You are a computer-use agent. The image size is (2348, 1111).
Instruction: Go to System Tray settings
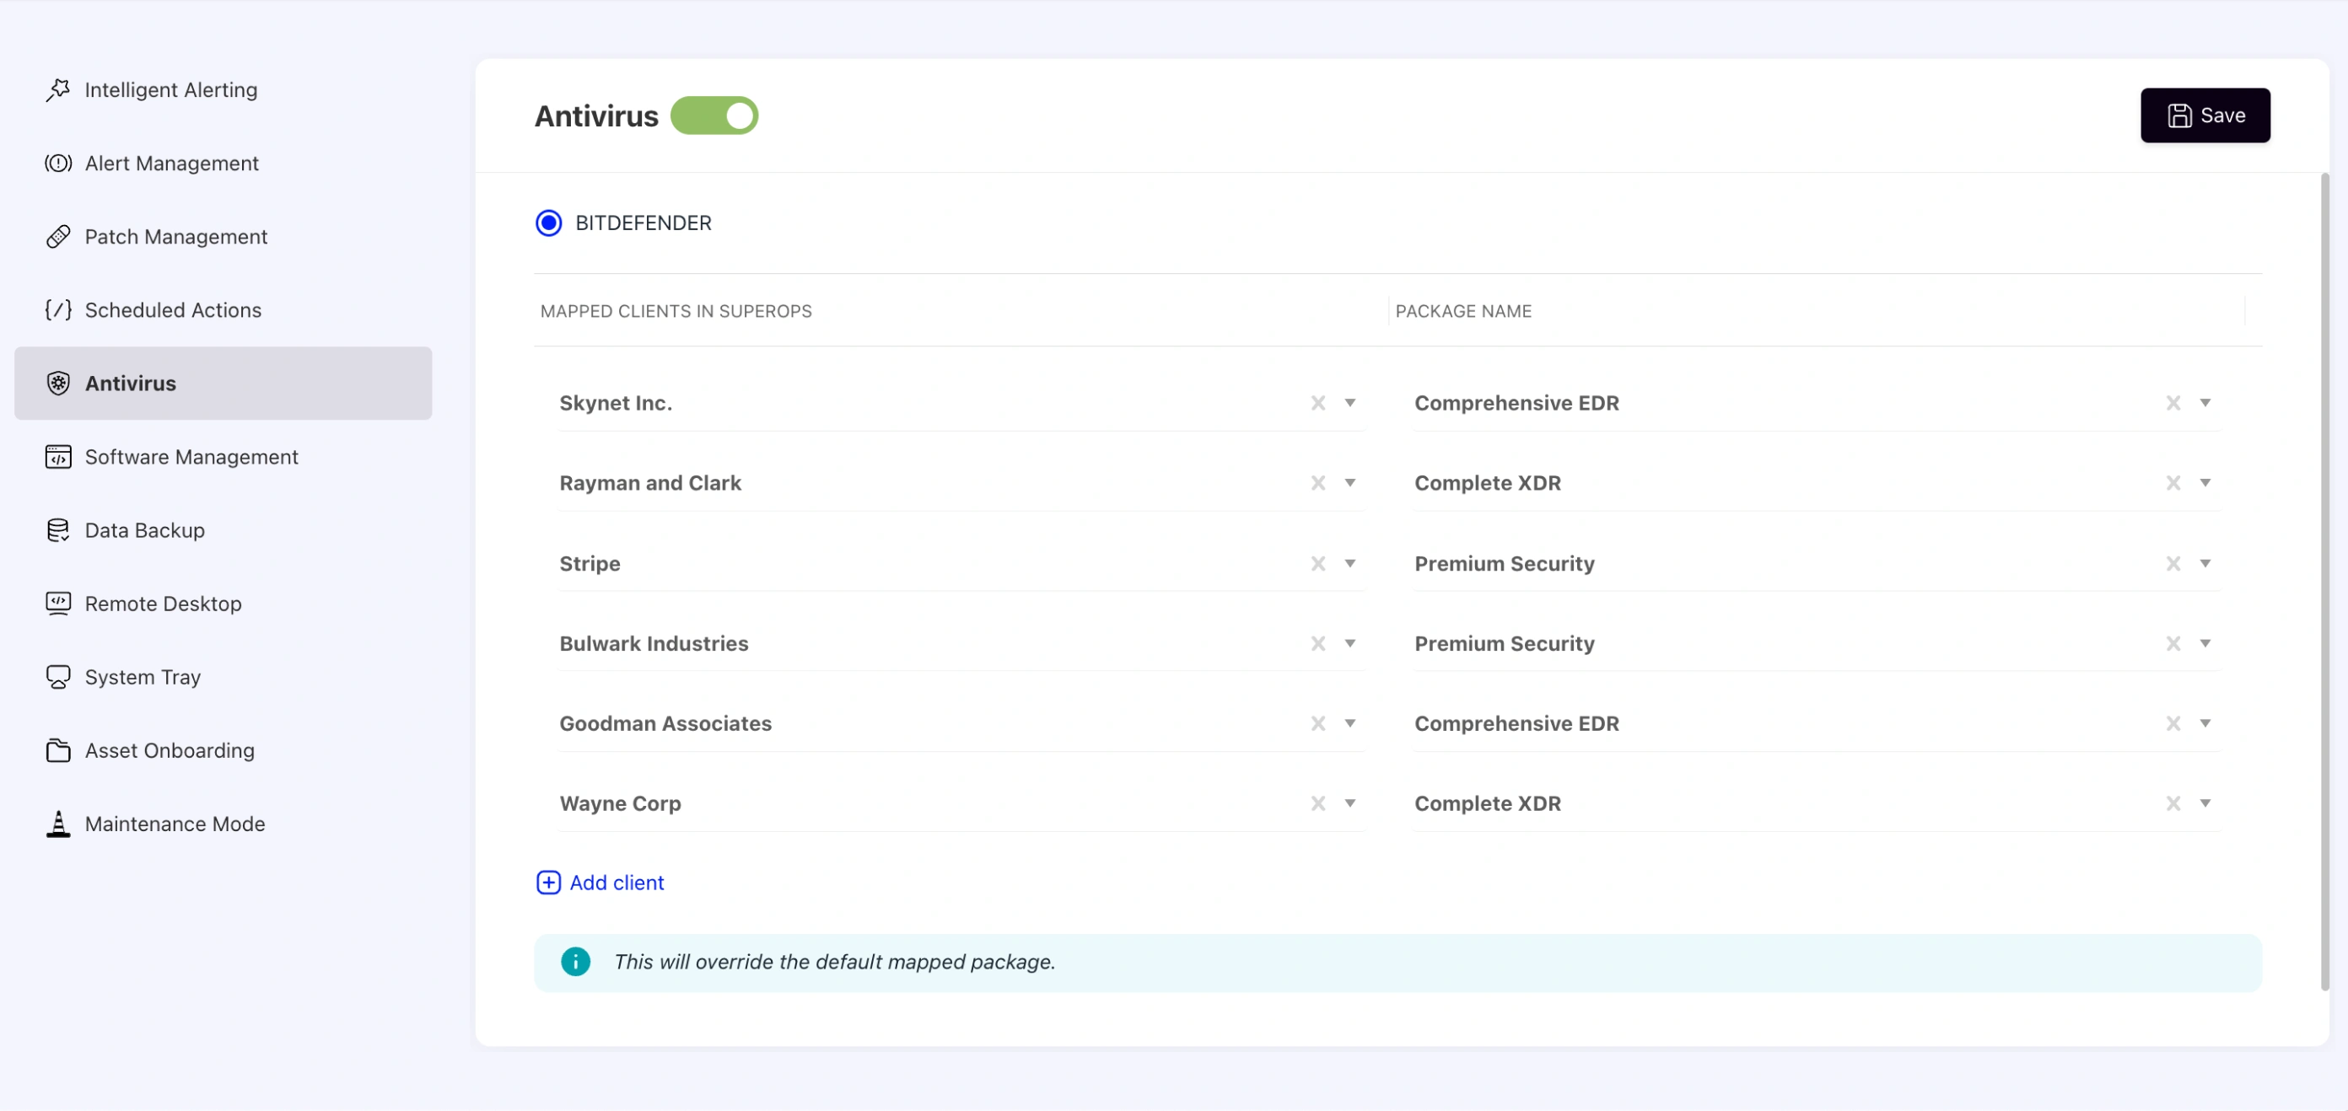tap(223, 677)
